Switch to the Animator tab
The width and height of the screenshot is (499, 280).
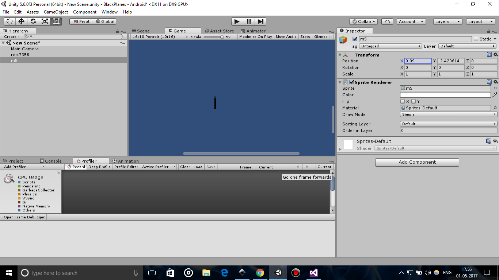(253, 31)
